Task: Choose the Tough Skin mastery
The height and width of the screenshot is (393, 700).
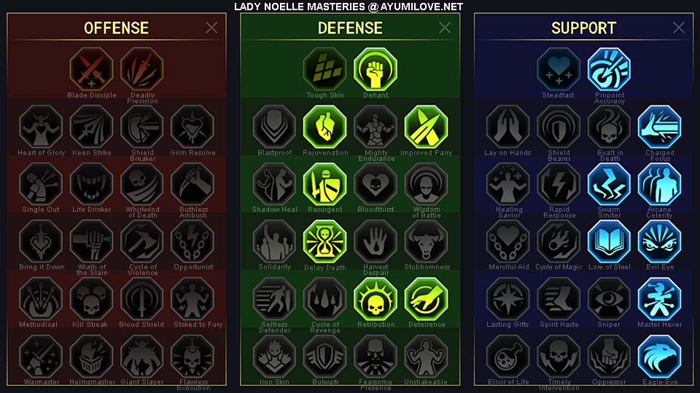Action: point(325,70)
